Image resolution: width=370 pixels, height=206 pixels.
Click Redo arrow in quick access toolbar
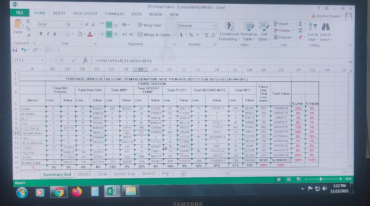coord(35,50)
